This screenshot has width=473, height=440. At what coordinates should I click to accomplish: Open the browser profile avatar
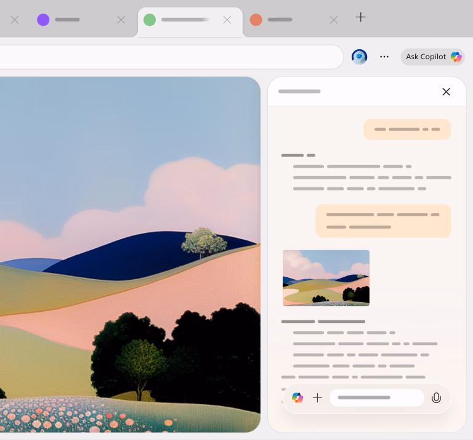pos(359,57)
